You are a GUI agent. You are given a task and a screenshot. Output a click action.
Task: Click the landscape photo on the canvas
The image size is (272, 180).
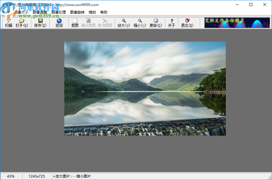(145, 89)
